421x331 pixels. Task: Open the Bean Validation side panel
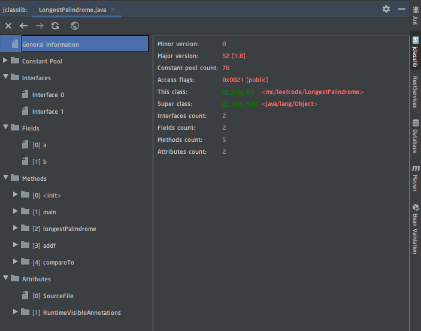(x=415, y=229)
